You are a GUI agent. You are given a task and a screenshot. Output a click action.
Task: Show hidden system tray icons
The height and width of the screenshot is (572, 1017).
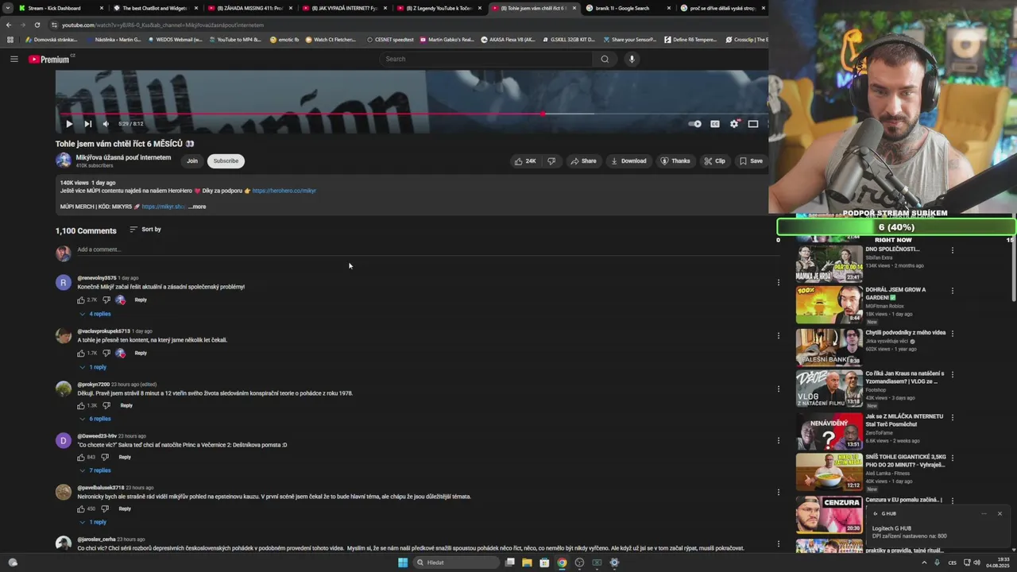924,562
